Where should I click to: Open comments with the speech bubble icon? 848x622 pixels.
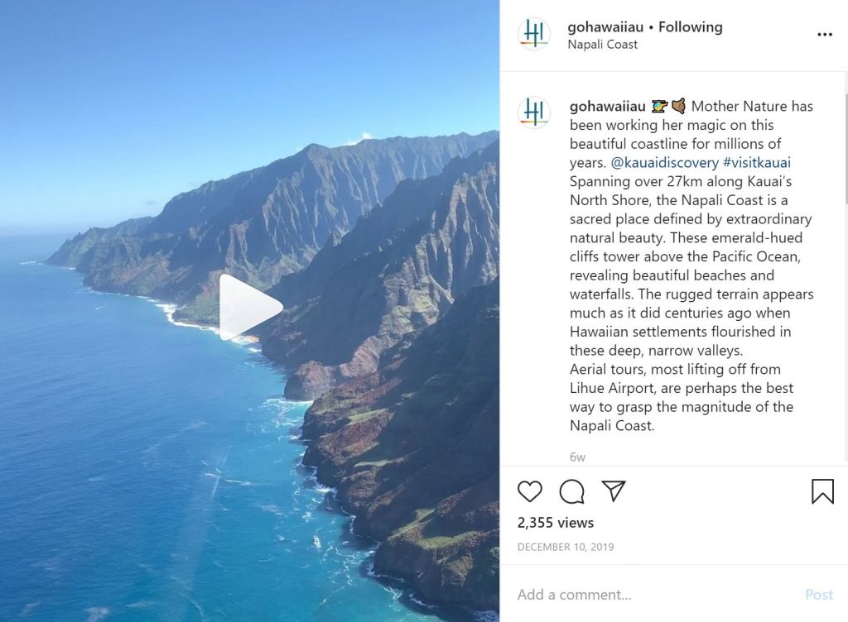pos(571,491)
